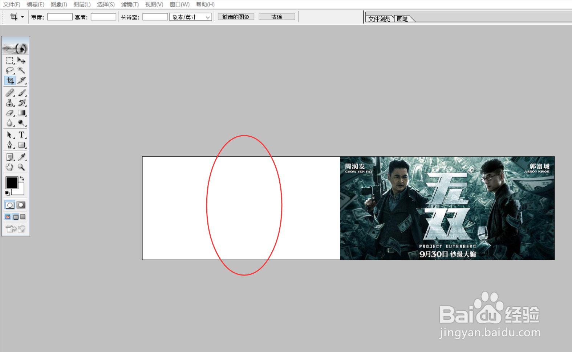Select the Eraser tool
This screenshot has width=572, height=352.
10,113
